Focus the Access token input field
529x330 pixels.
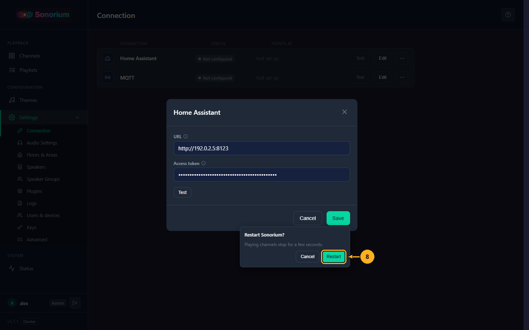click(262, 175)
